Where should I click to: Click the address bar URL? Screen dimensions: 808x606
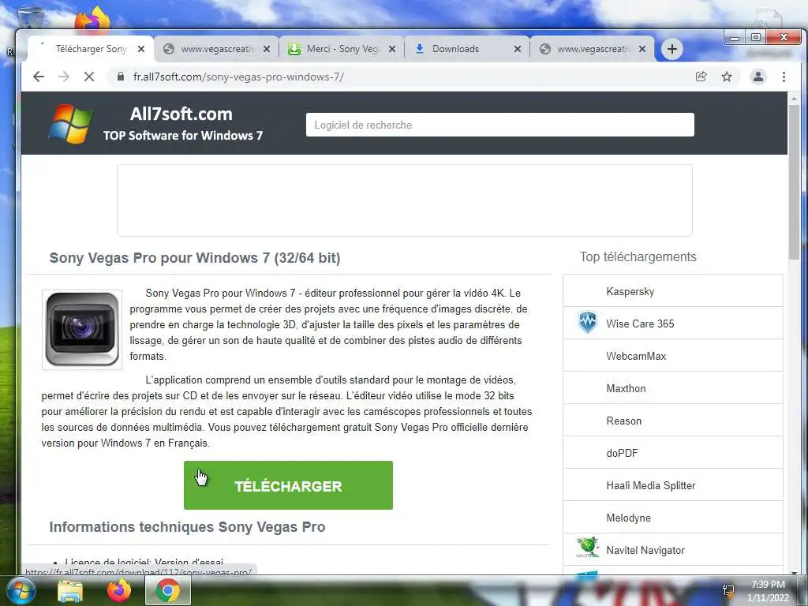pos(238,77)
